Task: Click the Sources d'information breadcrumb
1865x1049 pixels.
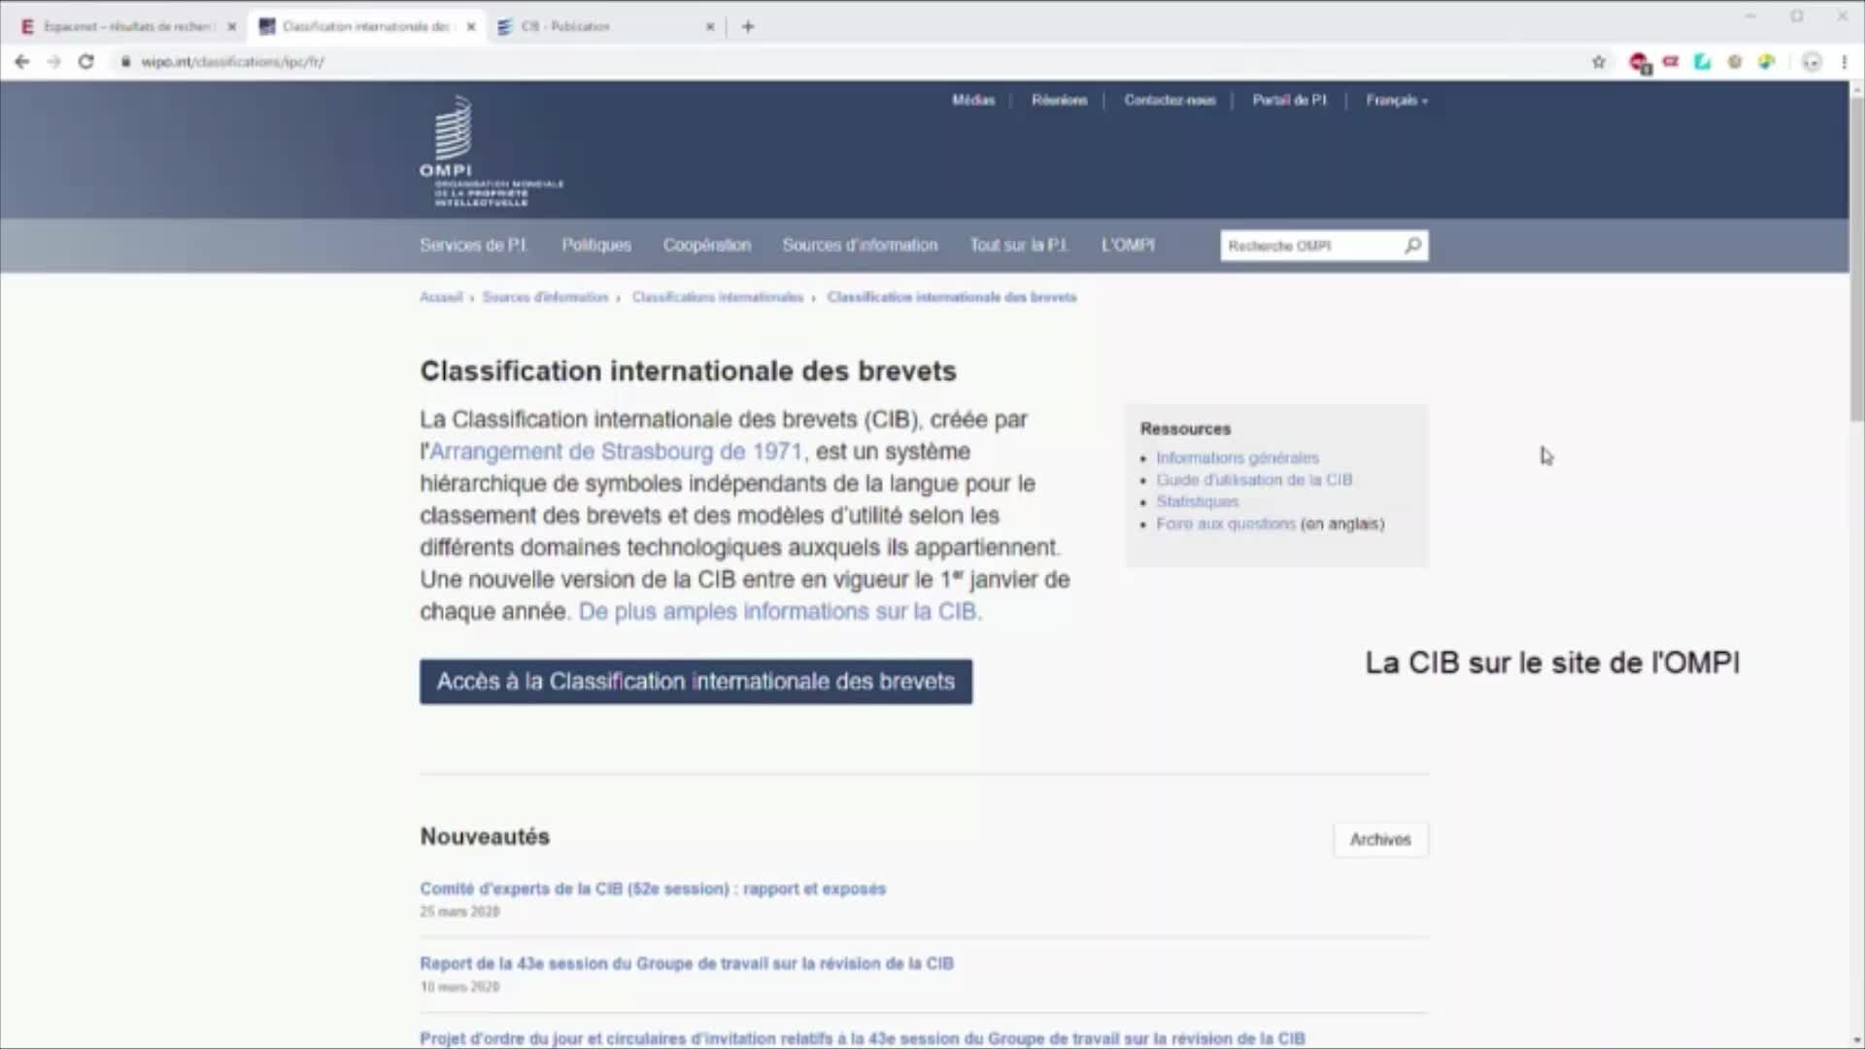Action: pyautogui.click(x=545, y=297)
